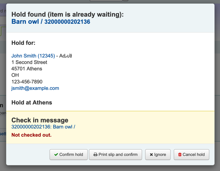Click the red trash icon on Cancel hold
Viewport: 220px width, 171px height.
tap(180, 155)
